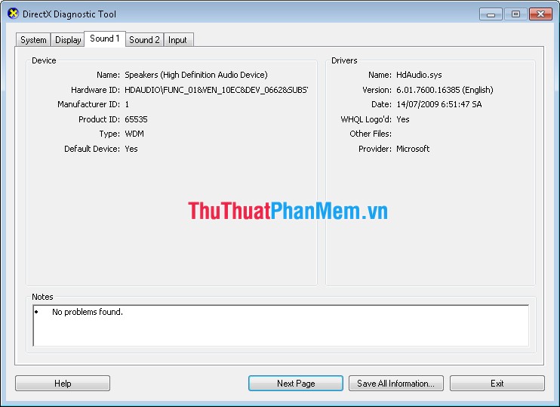Click the Next Page button
Screen dimensions: 560x407
(x=296, y=384)
